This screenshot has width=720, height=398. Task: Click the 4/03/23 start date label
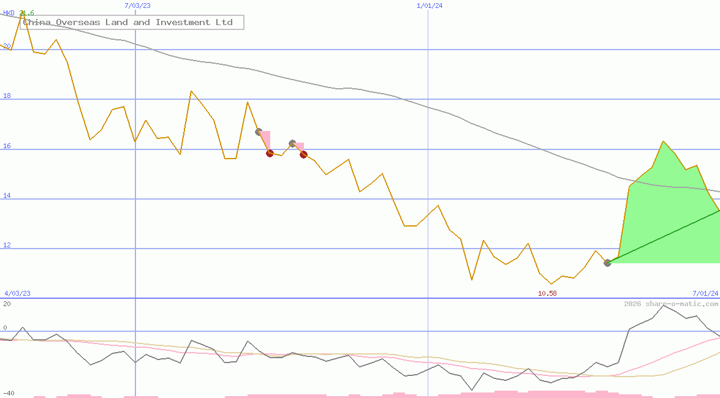[x=17, y=293]
